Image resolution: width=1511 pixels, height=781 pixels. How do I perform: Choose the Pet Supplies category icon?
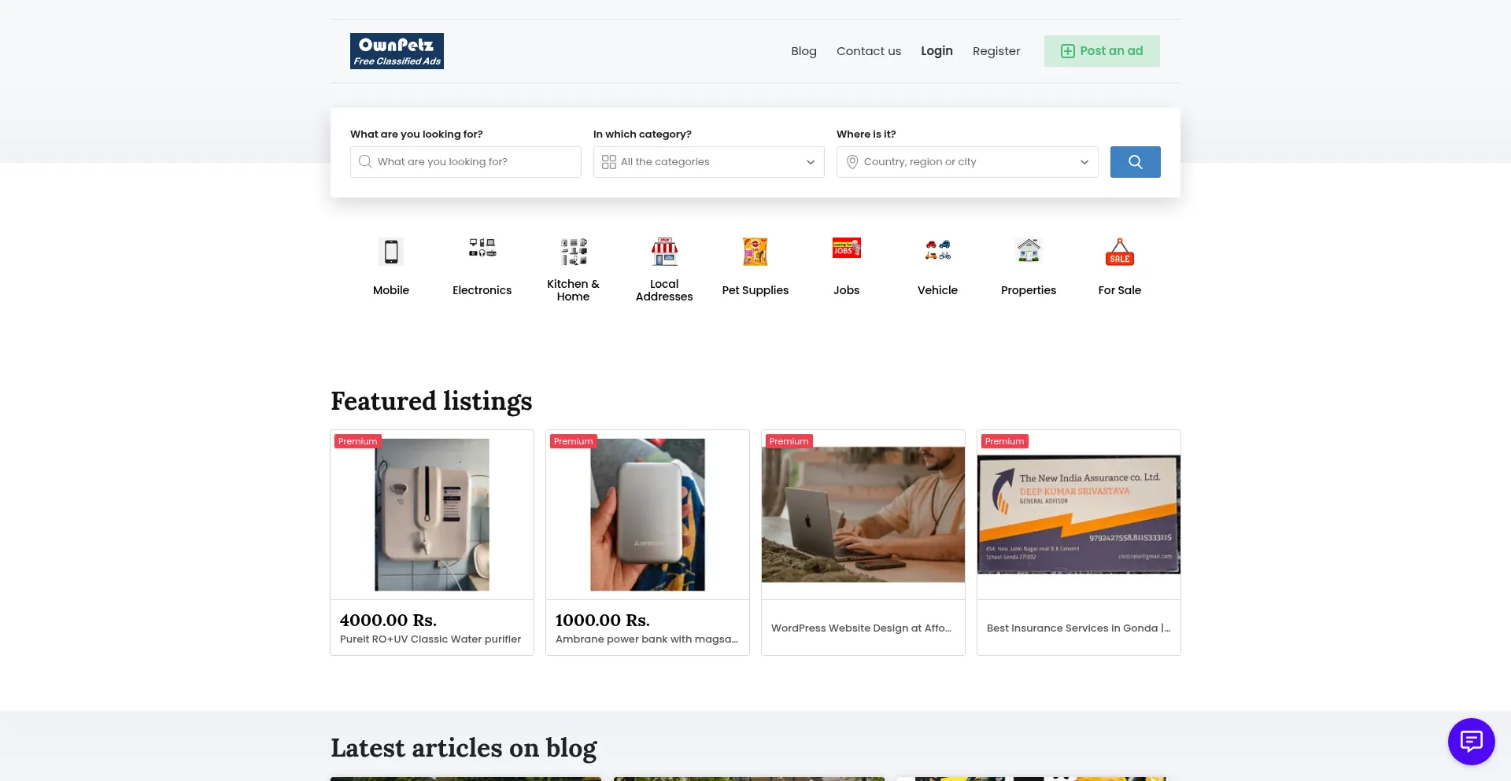pos(755,252)
